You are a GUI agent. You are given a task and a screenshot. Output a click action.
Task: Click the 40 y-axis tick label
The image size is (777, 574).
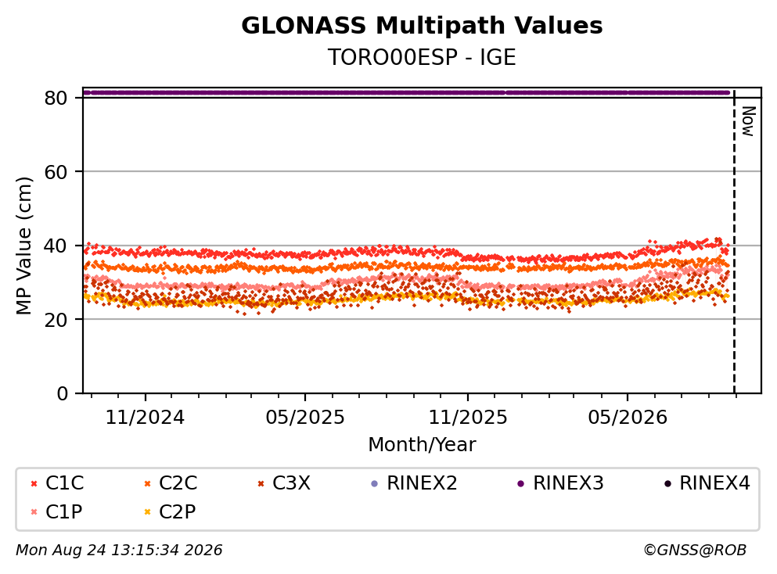56,246
